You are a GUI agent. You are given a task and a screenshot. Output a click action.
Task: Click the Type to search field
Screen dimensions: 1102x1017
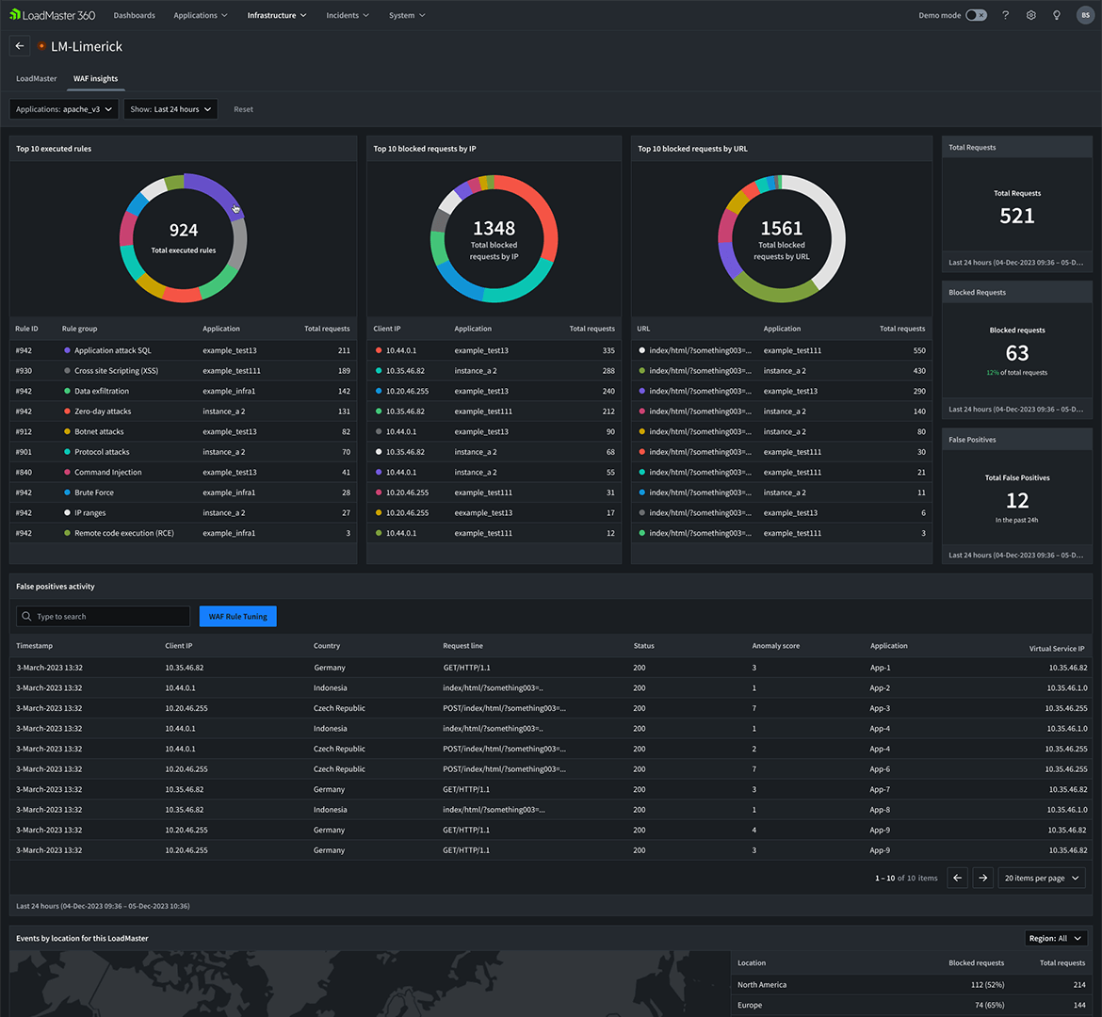pos(104,617)
